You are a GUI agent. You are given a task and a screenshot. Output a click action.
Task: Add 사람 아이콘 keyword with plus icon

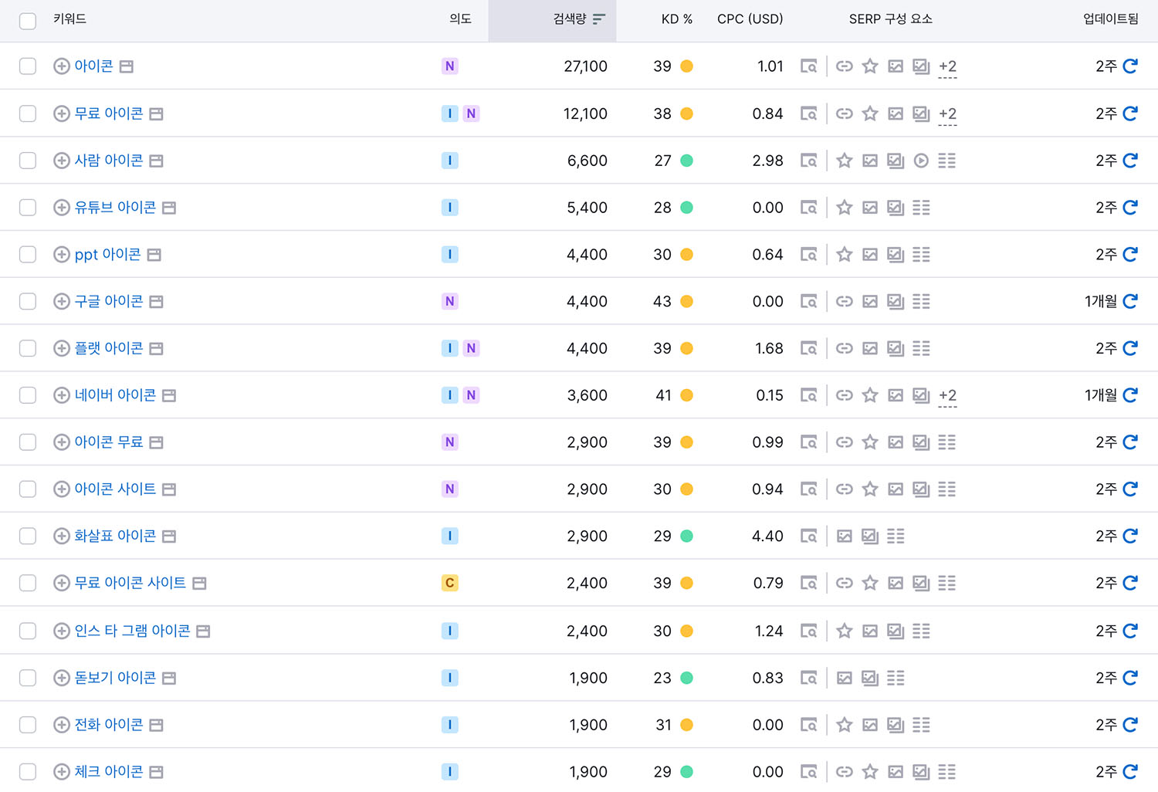pyautogui.click(x=62, y=161)
